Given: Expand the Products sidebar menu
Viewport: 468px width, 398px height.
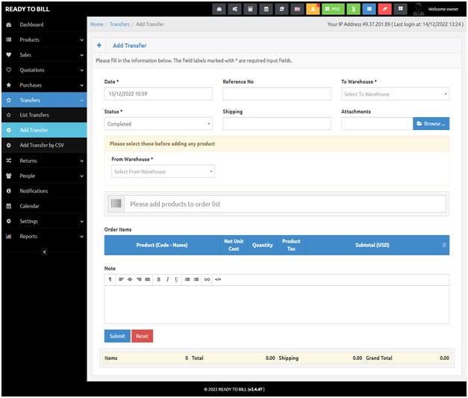Looking at the screenshot, I should coord(44,40).
